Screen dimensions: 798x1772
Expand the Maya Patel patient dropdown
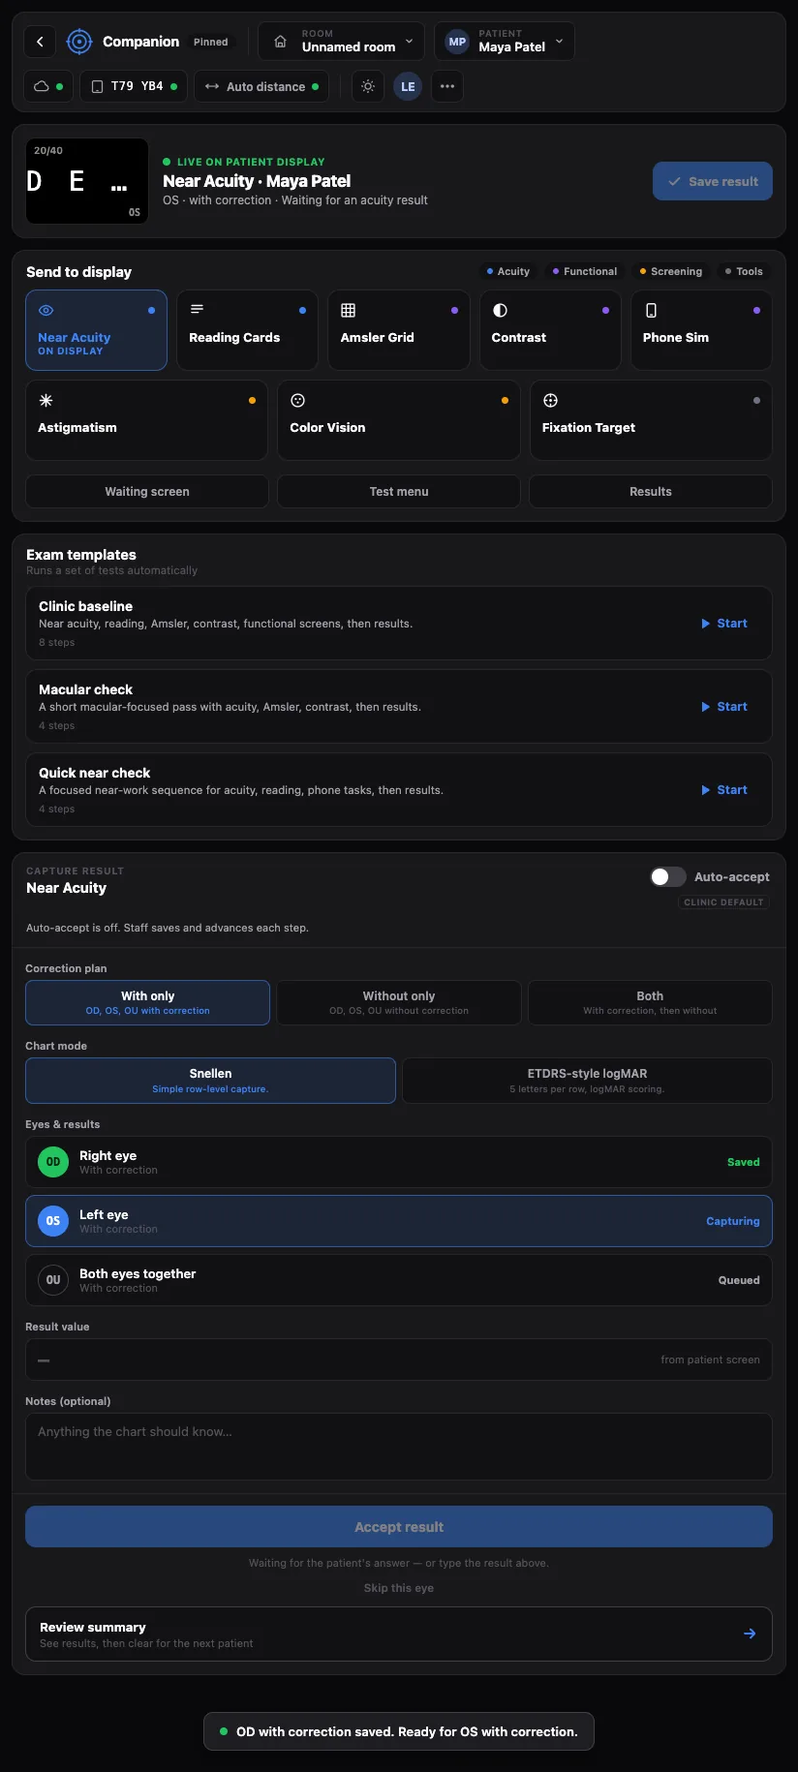tap(505, 42)
